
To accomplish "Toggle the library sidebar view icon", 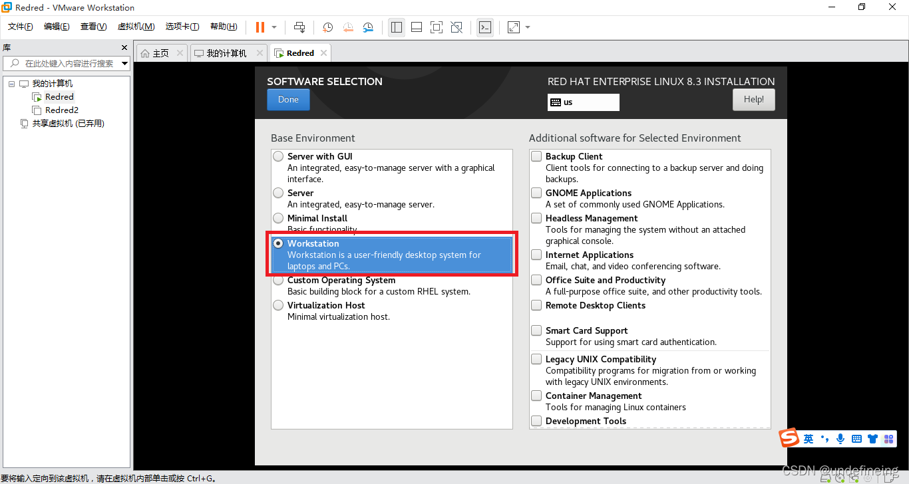I will [397, 27].
